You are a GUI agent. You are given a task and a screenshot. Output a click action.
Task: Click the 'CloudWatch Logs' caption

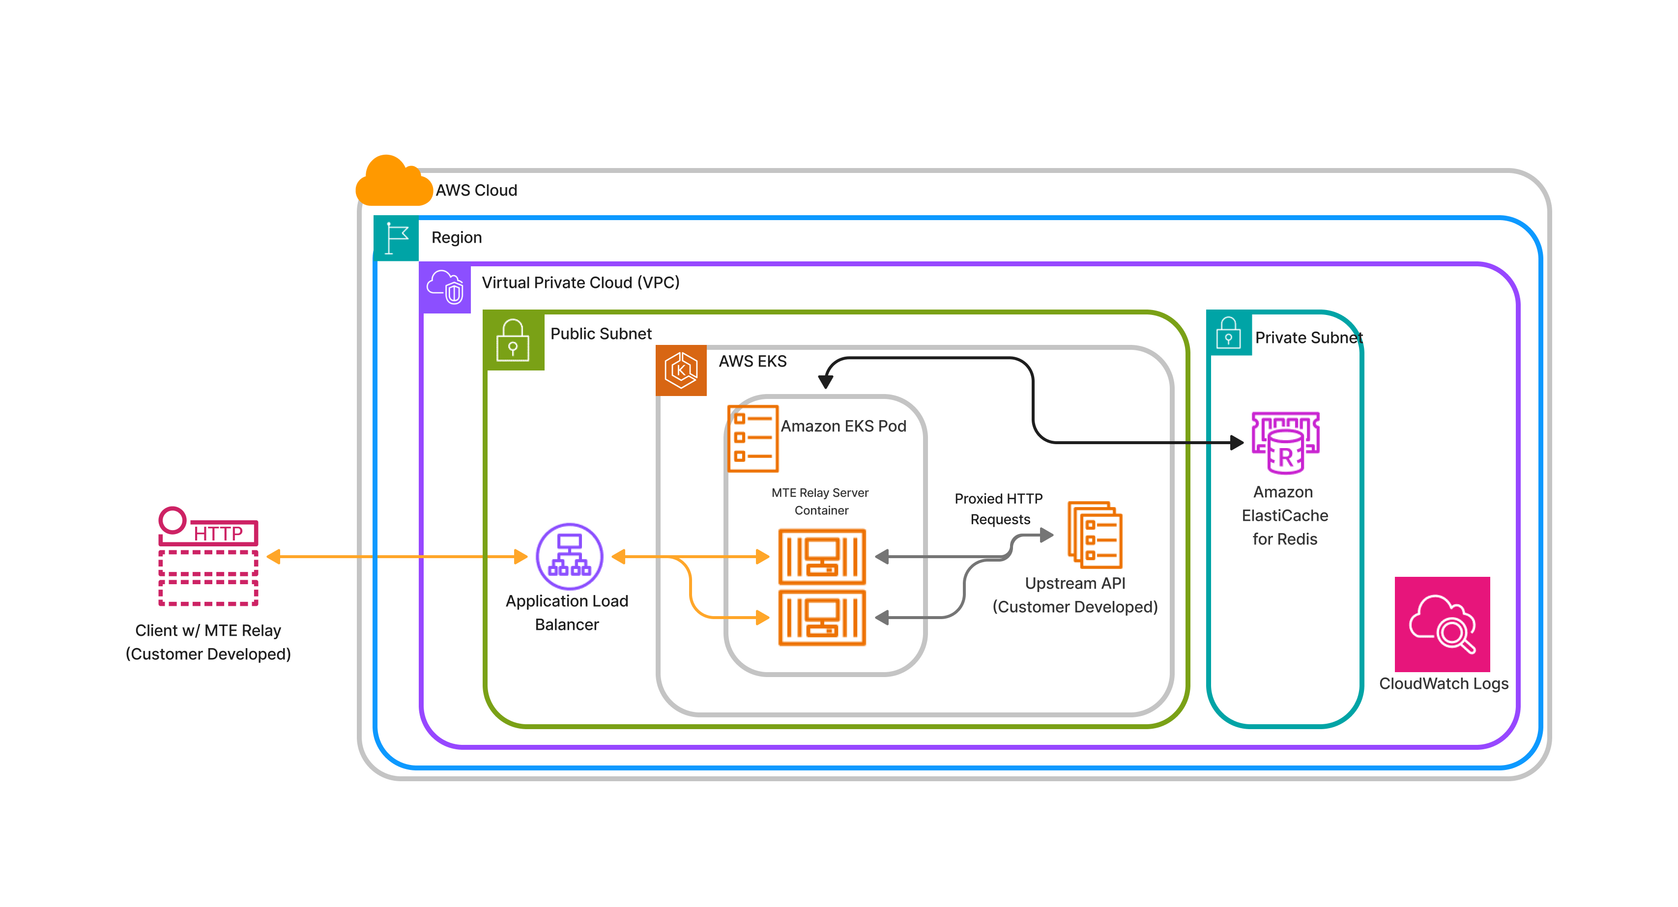coord(1444,683)
